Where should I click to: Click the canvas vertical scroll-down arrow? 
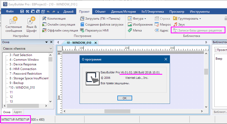pos(206,107)
